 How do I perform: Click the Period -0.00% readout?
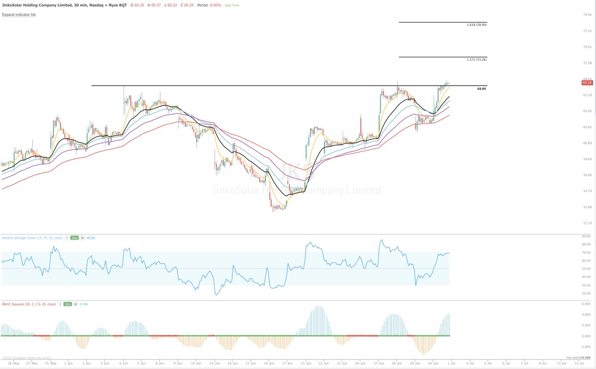209,5
